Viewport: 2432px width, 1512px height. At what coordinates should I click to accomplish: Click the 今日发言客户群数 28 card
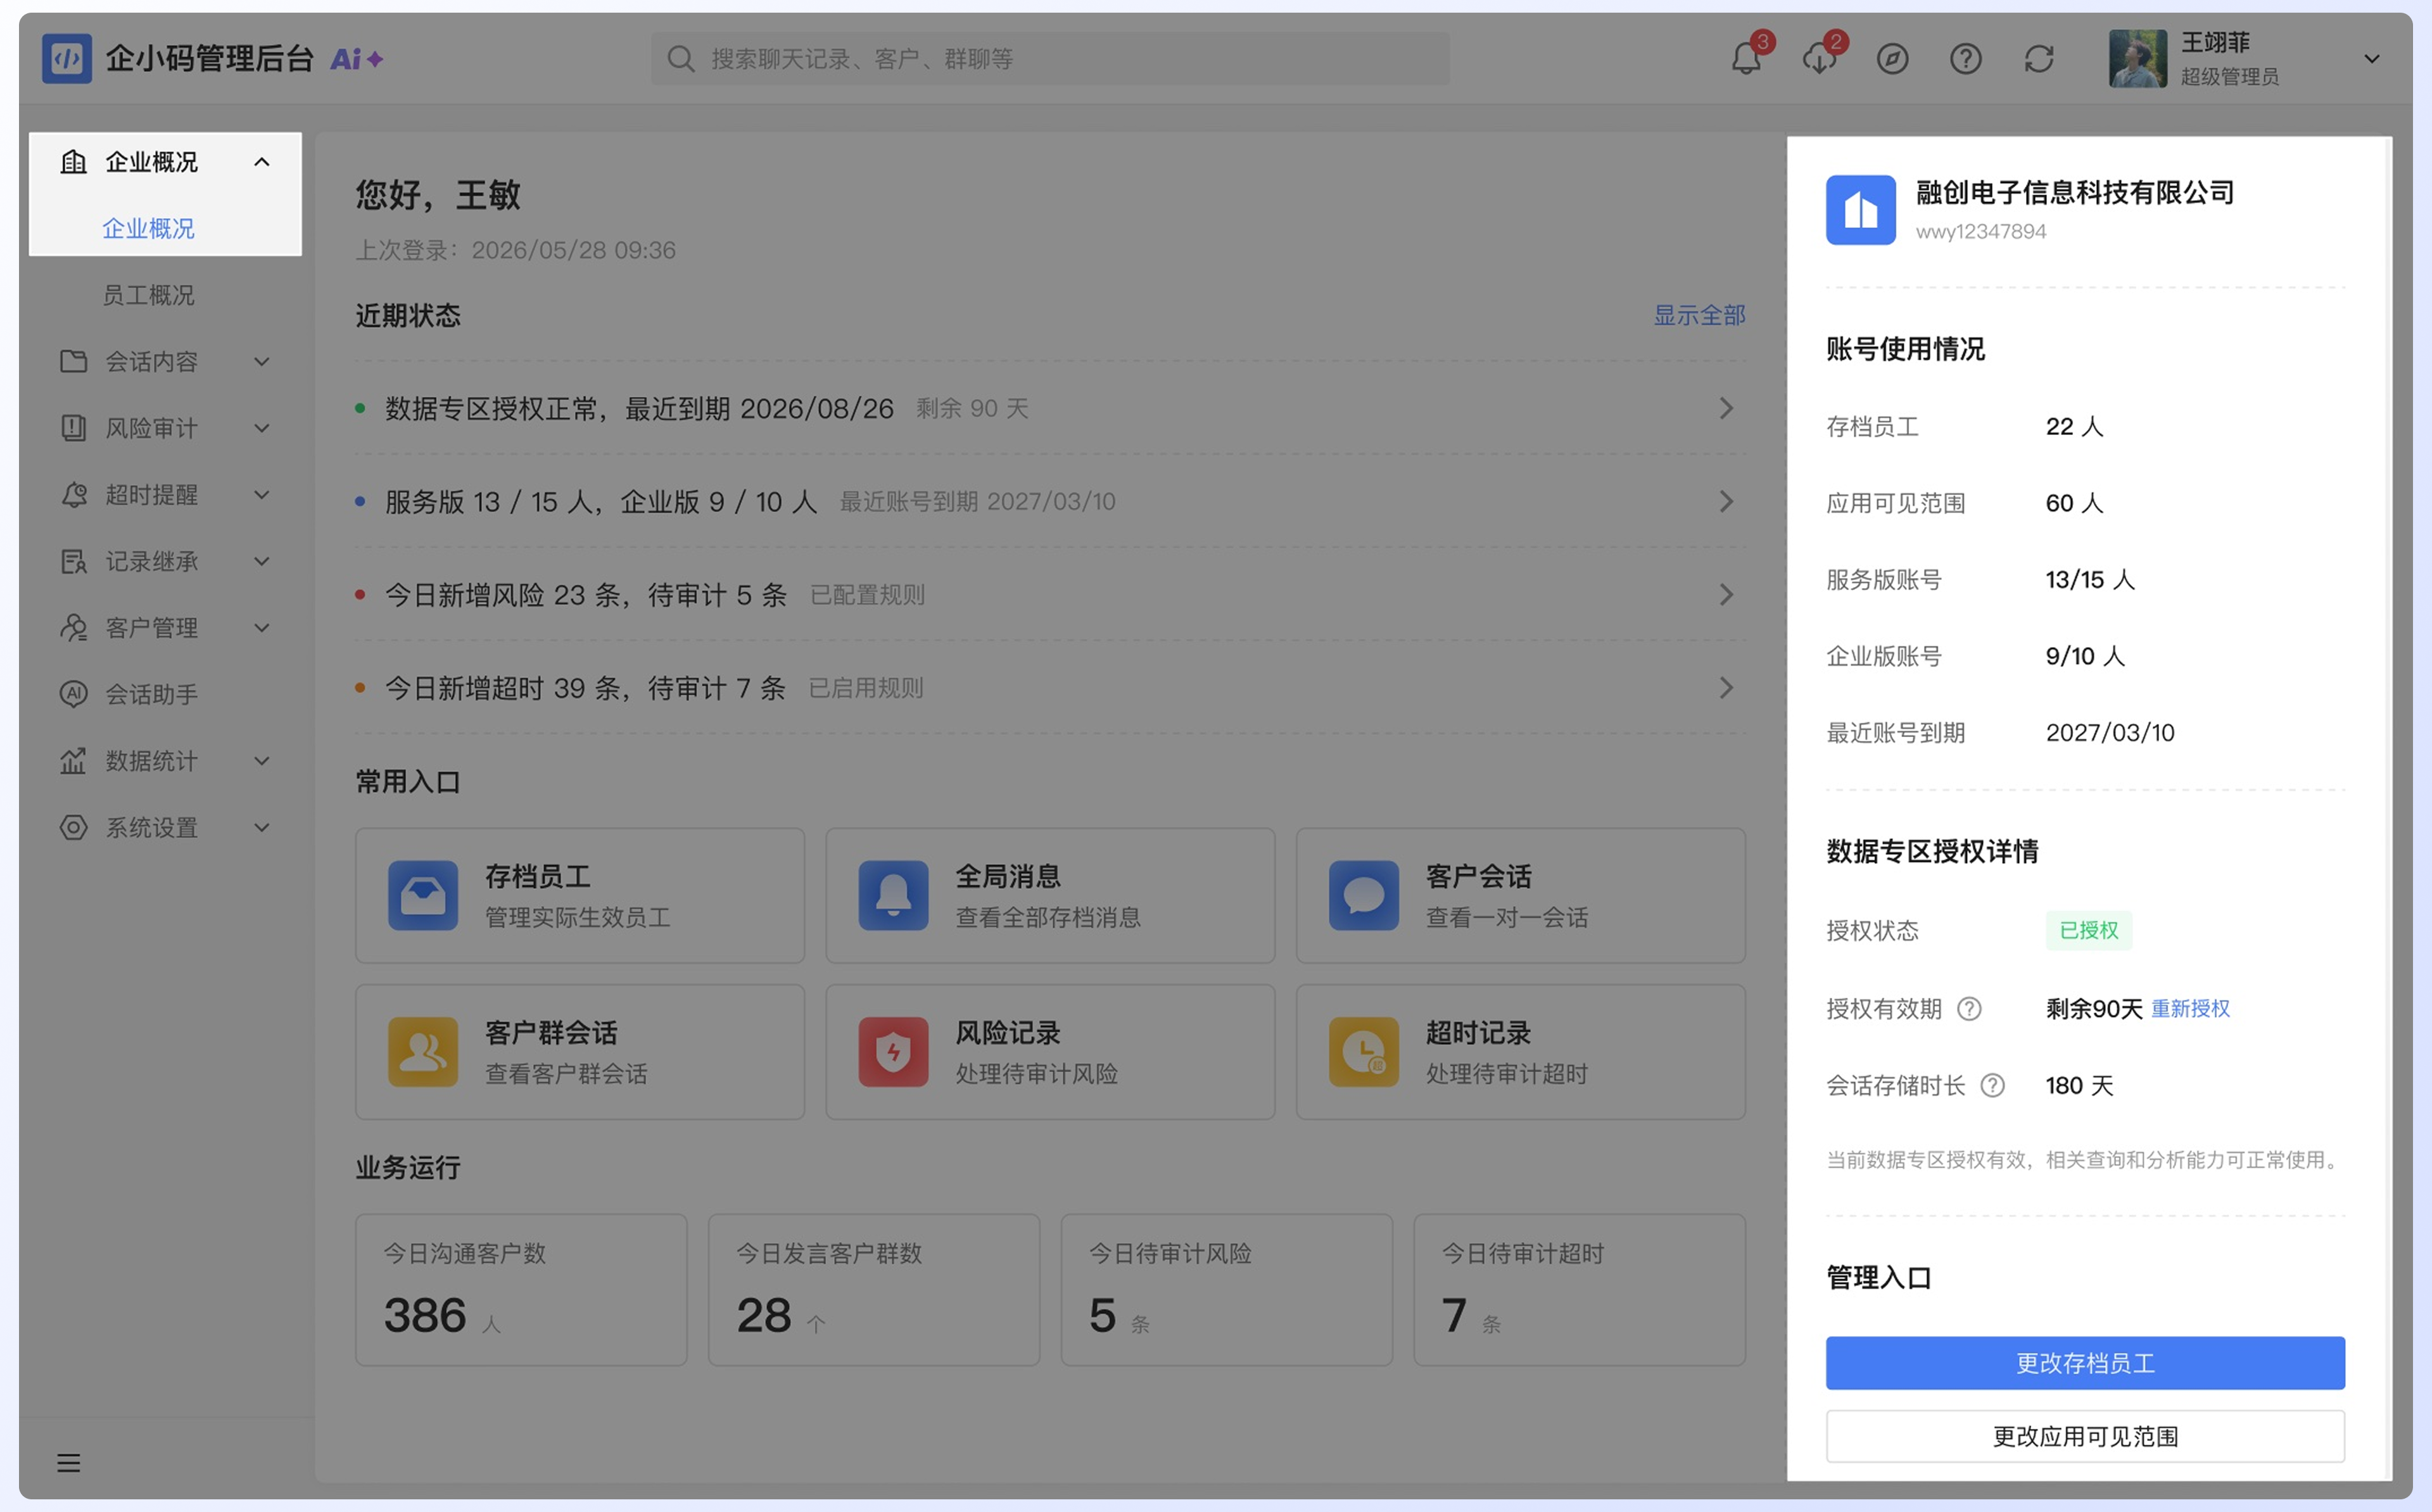(x=874, y=1289)
